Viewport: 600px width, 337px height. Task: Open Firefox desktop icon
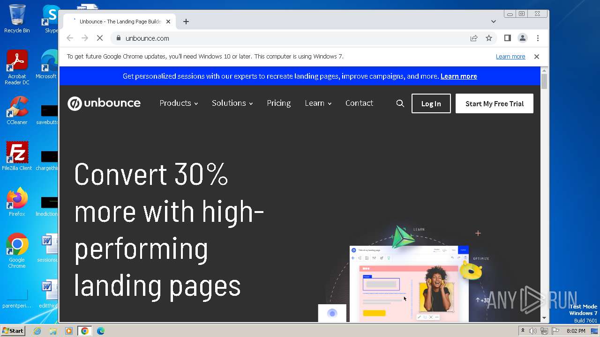point(17,202)
